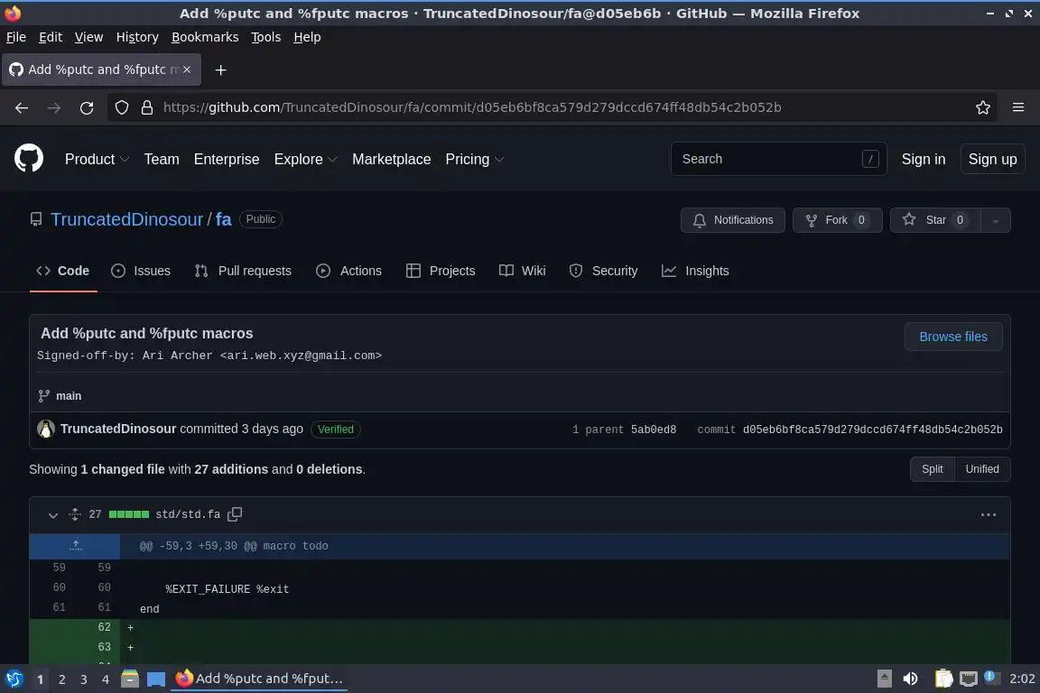
Task: Open Enterprise navigation link
Action: click(x=227, y=159)
